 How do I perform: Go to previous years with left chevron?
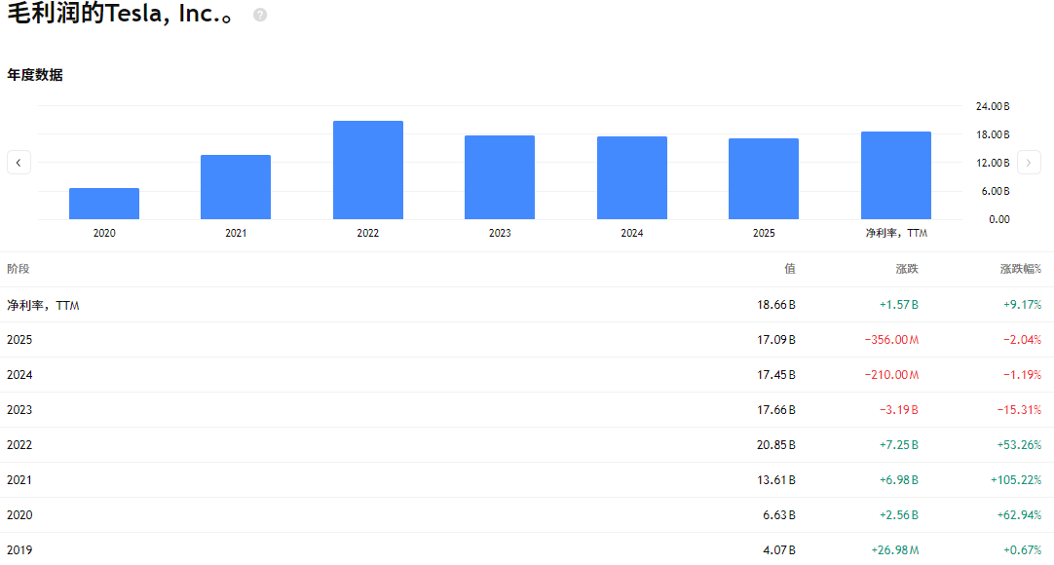pos(19,163)
